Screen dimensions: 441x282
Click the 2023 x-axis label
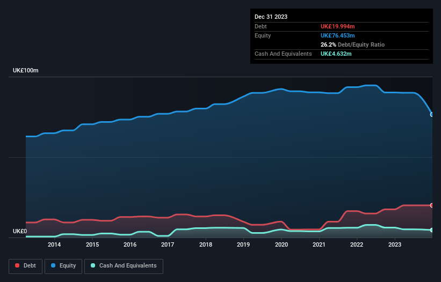(395, 244)
